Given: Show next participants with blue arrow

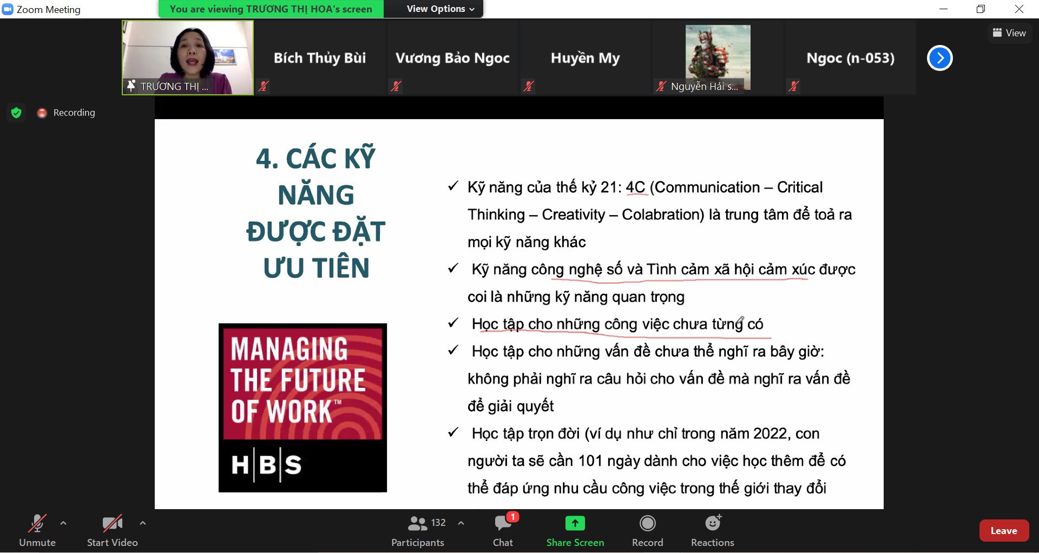Looking at the screenshot, I should pos(939,58).
